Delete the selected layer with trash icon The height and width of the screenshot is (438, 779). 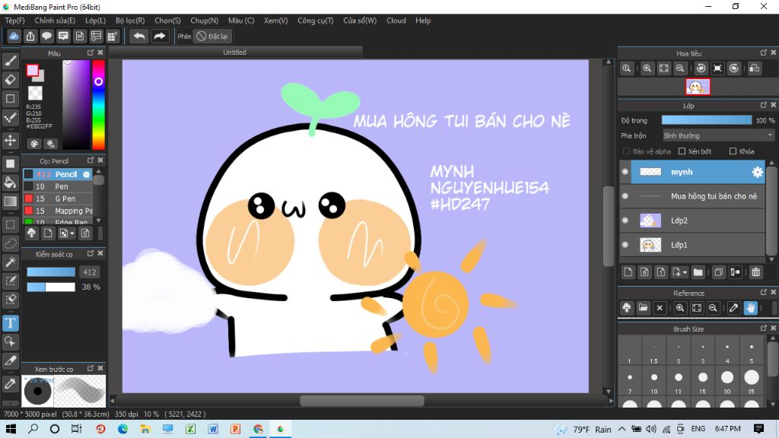(x=755, y=272)
